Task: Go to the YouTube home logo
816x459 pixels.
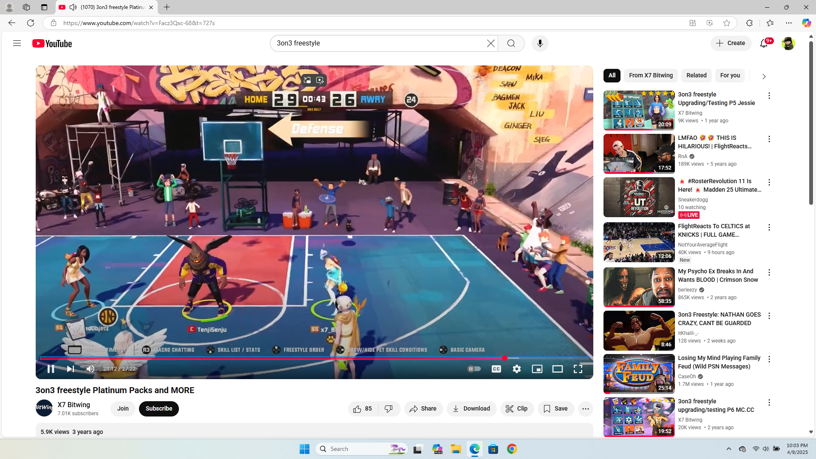Action: point(52,43)
